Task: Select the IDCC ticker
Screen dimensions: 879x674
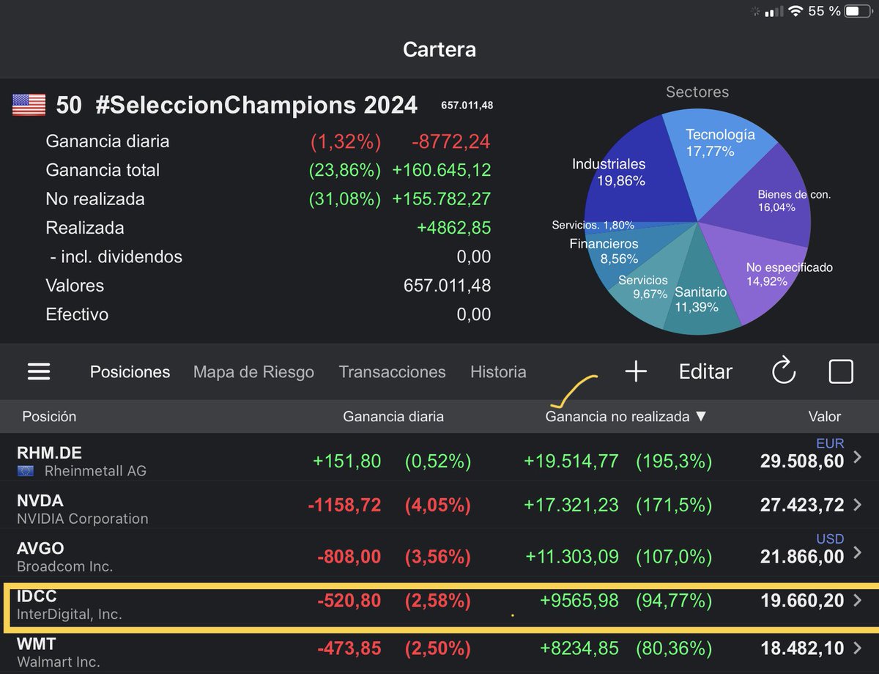Action: (x=37, y=596)
